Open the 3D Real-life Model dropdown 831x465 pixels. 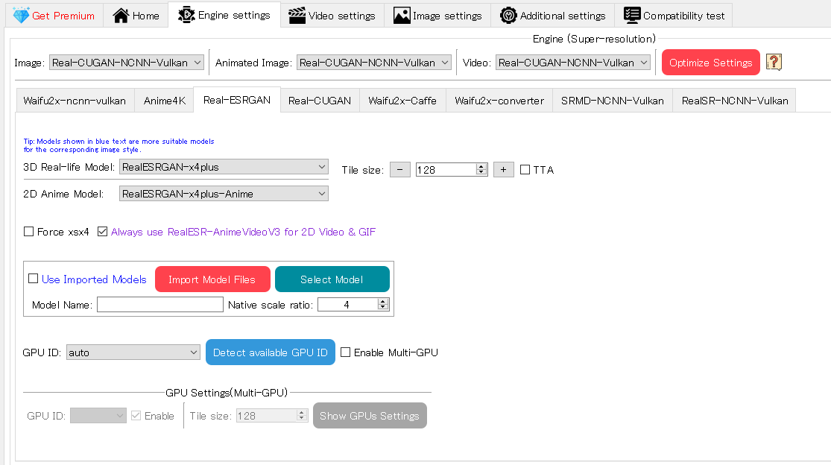224,167
